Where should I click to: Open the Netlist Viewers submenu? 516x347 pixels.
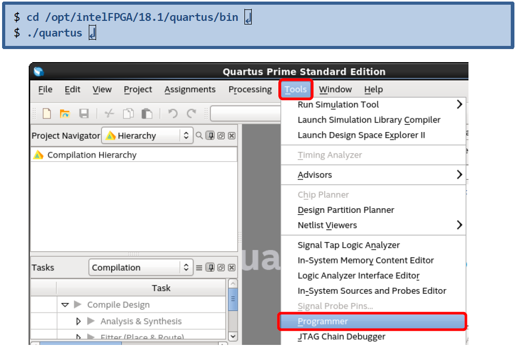pyautogui.click(x=327, y=225)
